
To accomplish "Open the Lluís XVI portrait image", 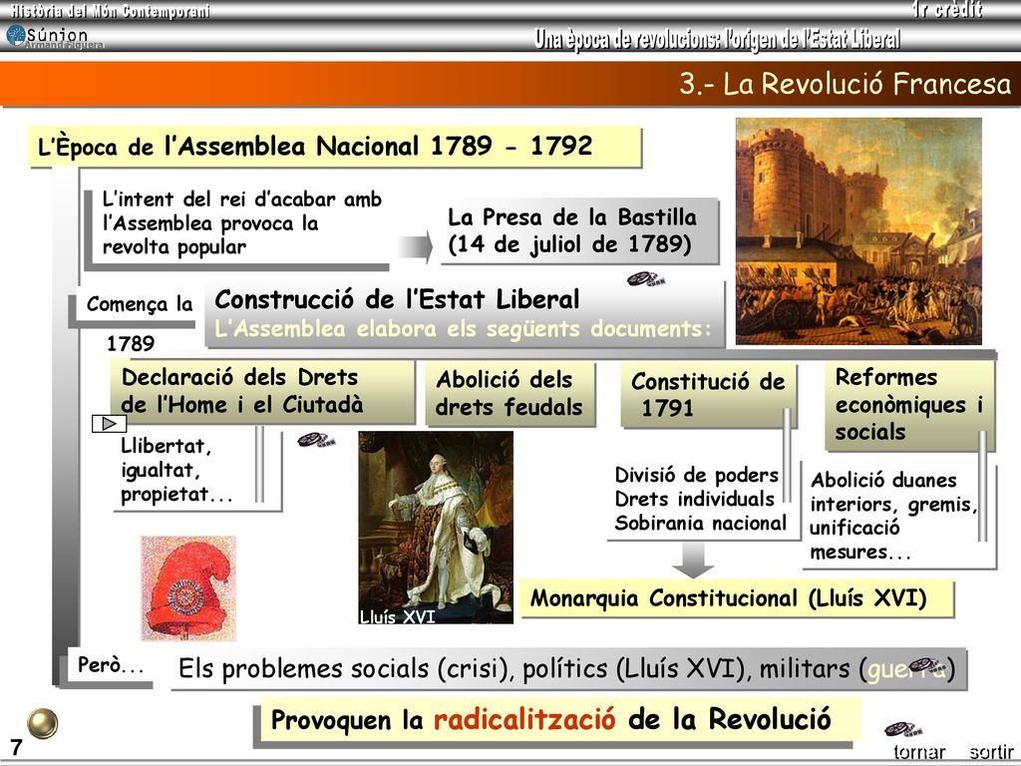I will click(x=436, y=528).
